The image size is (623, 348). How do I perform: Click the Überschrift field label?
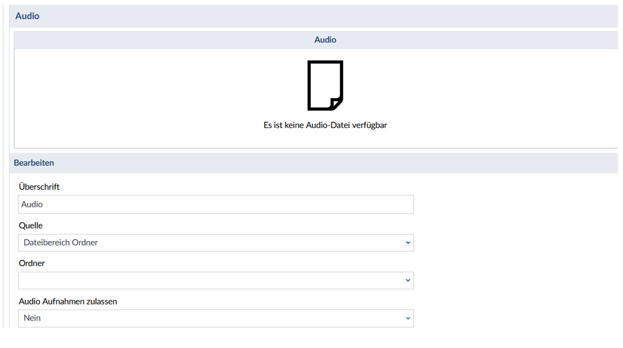point(39,186)
